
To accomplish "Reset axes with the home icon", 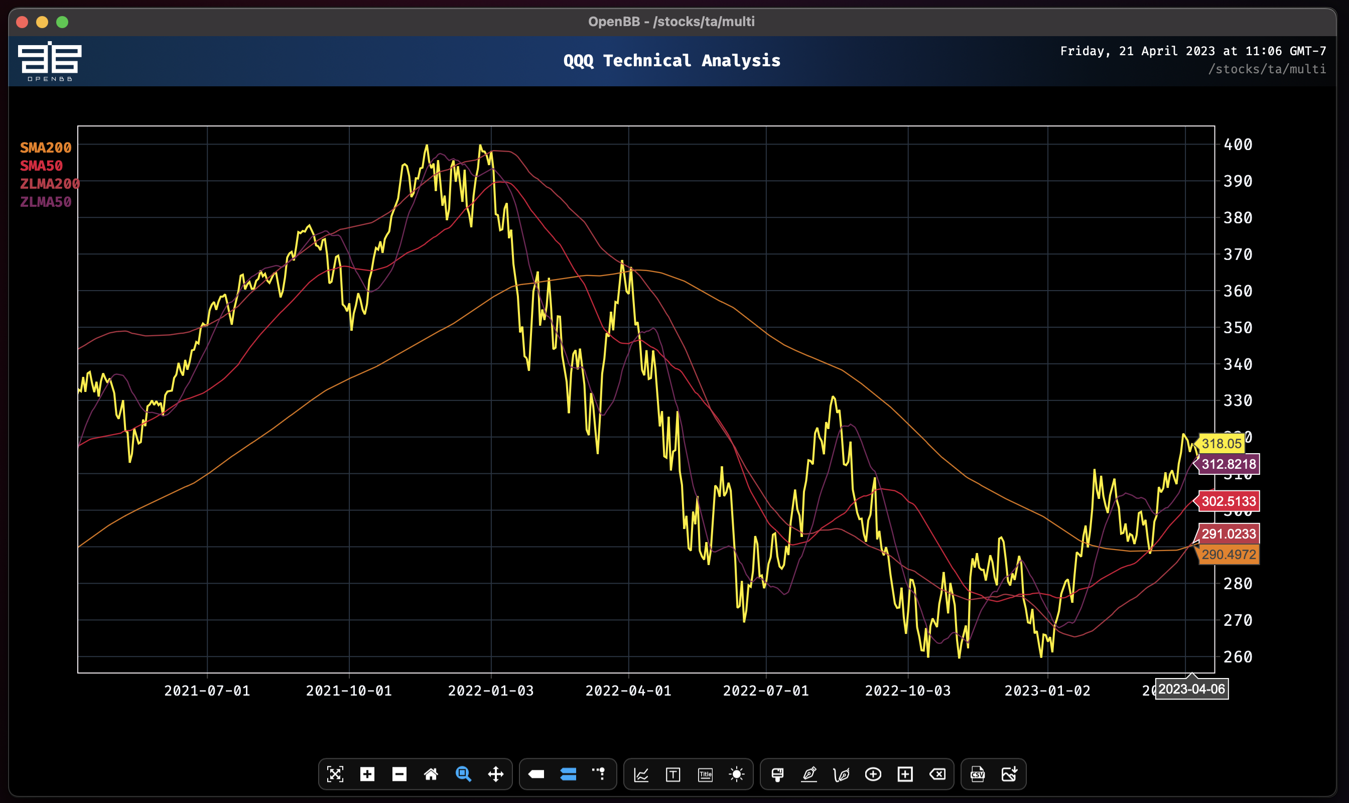I will (x=431, y=774).
